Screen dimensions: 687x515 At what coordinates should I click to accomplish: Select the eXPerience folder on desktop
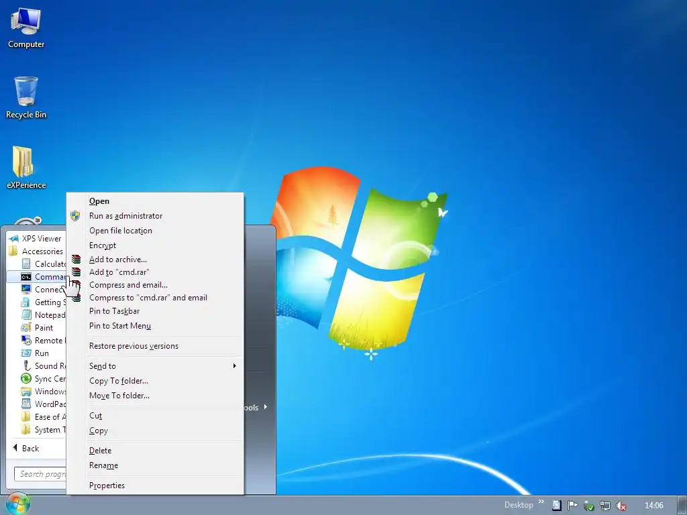click(26, 167)
